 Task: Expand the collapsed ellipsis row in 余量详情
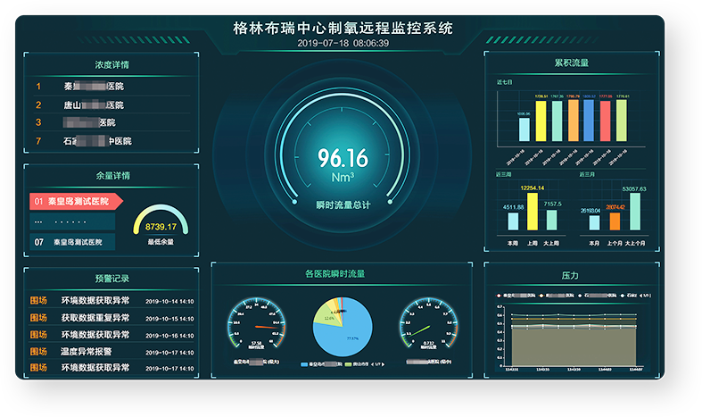[x=73, y=221]
